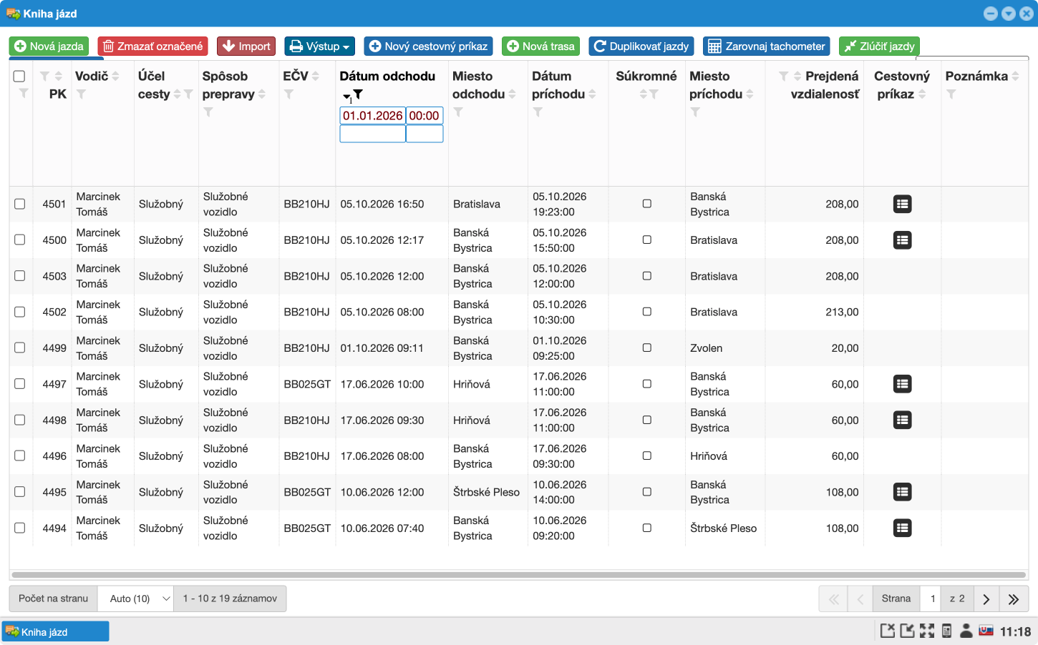
Task: Select Kniha jázd taskbar tab
Action: coord(55,631)
